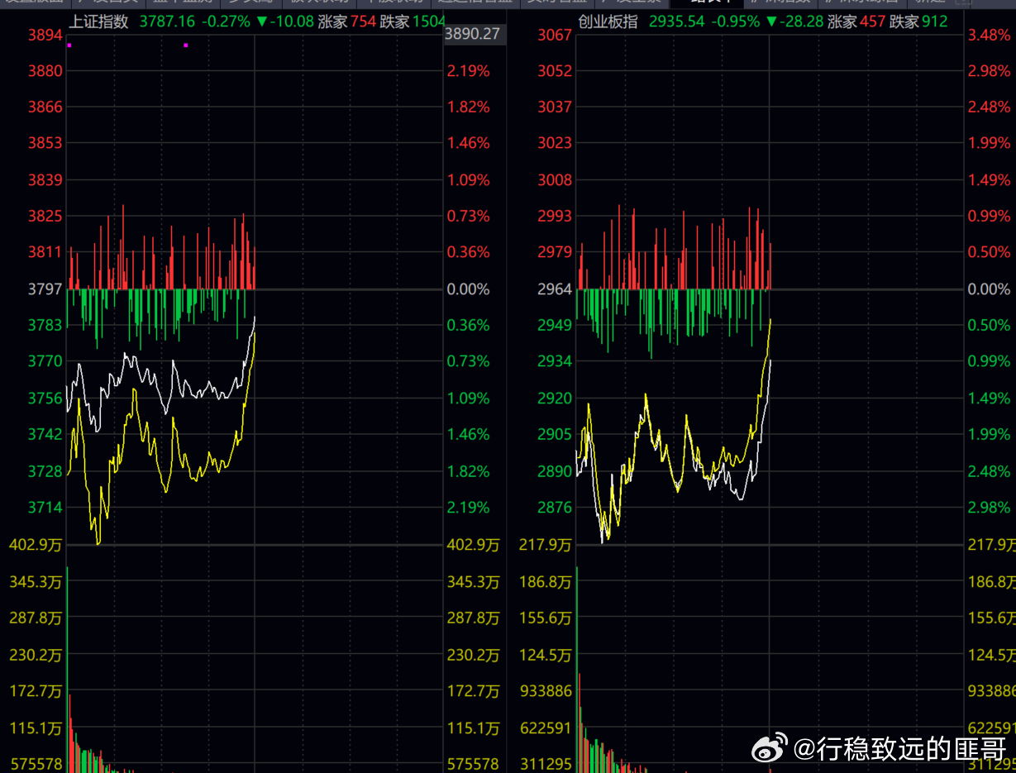This screenshot has width=1016, height=773.
Task: Select the 创业板指 index name label
Action: pos(608,21)
